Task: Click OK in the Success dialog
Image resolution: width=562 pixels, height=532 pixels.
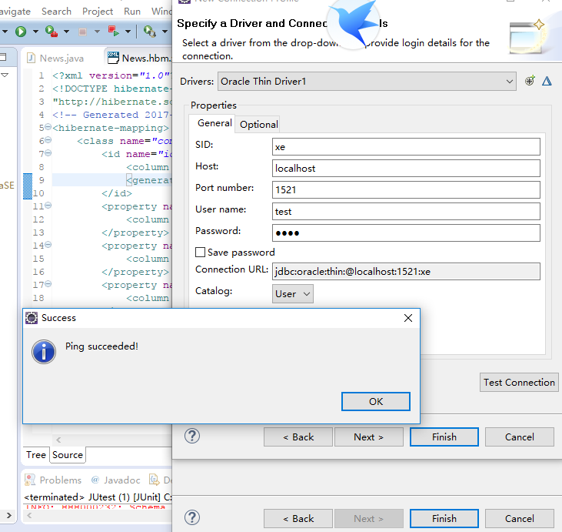Action: coord(376,401)
